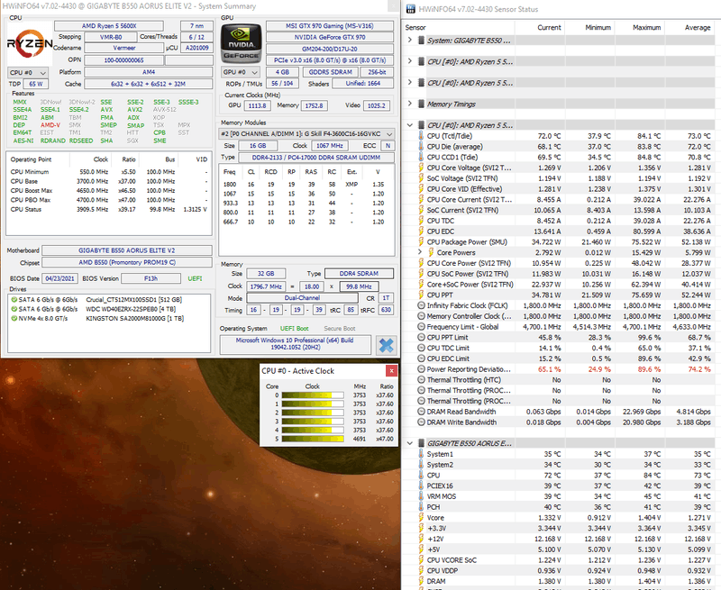This screenshot has height=590, width=721.
Task: Click thermometer icon beside CPU (Tctl/Tdie)
Action: pyautogui.click(x=421, y=136)
